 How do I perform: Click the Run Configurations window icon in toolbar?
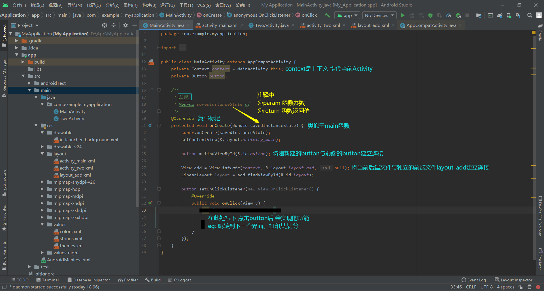pos(490,15)
